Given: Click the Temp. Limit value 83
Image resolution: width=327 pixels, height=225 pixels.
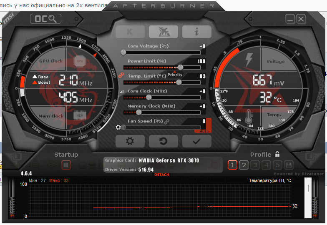Looking at the screenshot, I should coord(203,76).
